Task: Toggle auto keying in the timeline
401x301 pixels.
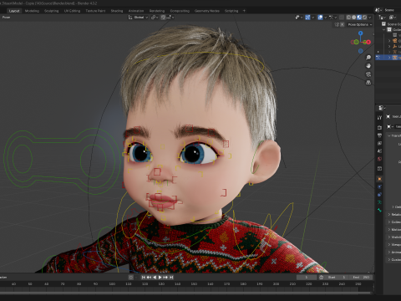Action: (130, 278)
